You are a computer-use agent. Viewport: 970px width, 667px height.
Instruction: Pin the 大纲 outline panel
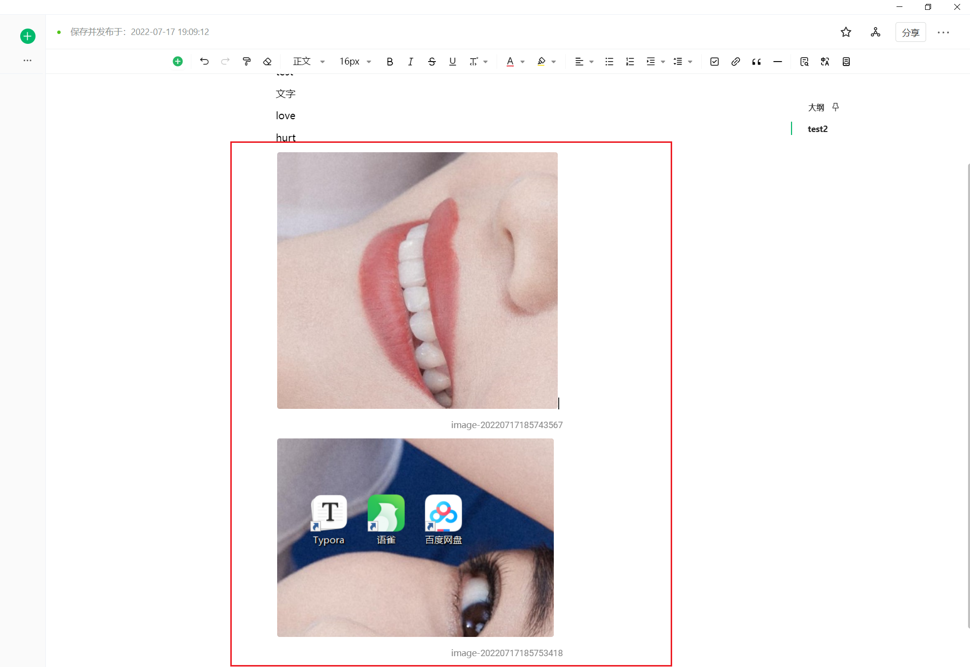(x=835, y=107)
